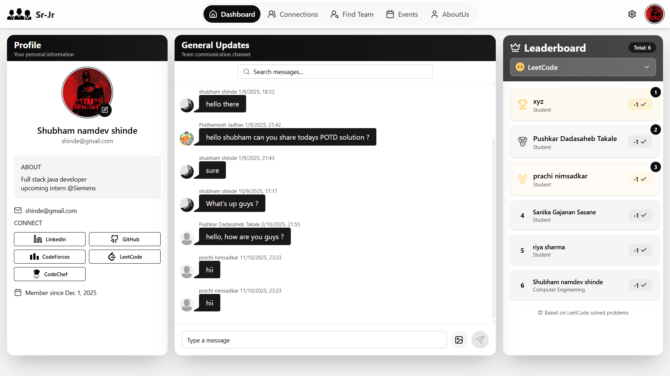Screen dimensions: 670x376
Task: Click the chat messages scrollbar
Action: [x=493, y=227]
